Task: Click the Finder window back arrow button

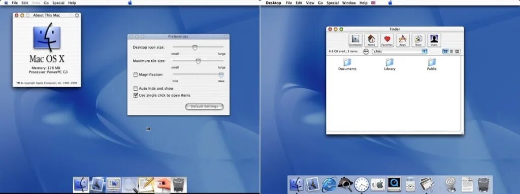Action: coord(366,51)
